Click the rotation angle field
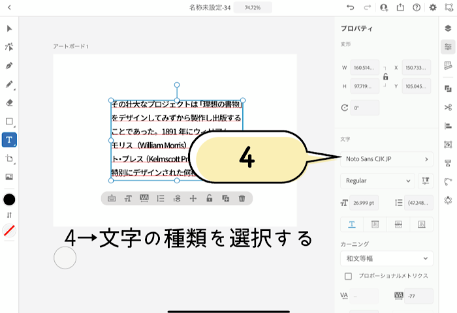The height and width of the screenshot is (313, 457). 365,108
